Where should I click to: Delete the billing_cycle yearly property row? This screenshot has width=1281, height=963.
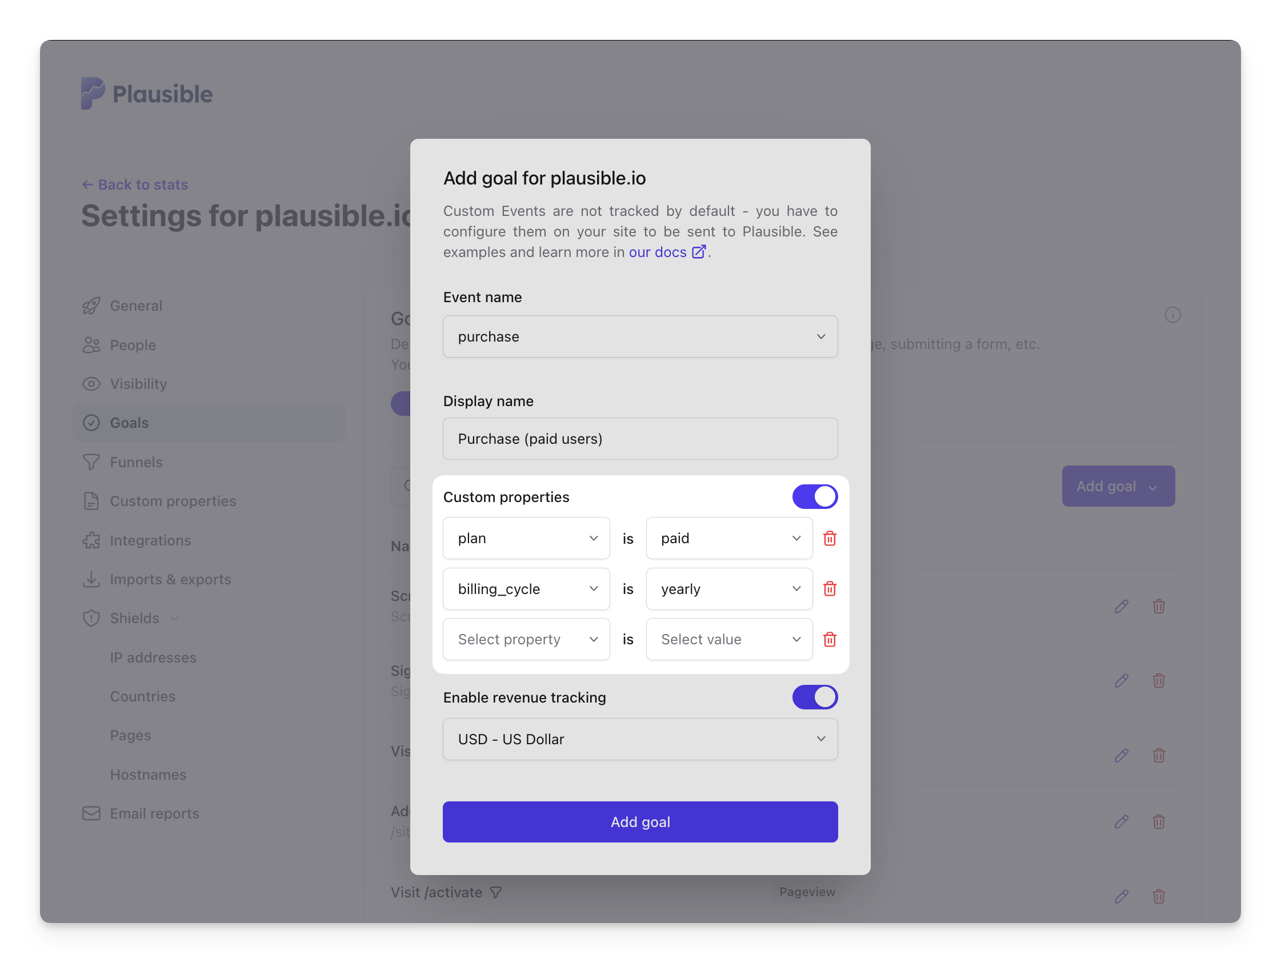829,589
